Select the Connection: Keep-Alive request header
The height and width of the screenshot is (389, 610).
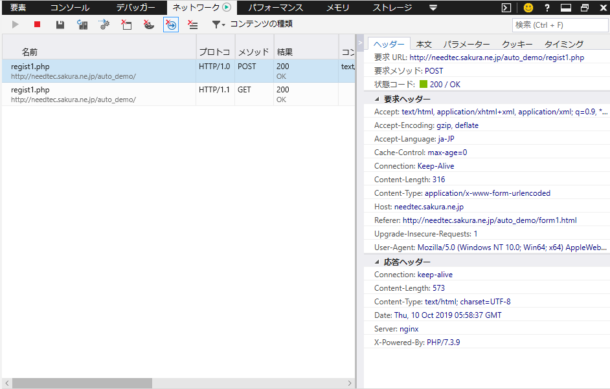(x=487, y=166)
